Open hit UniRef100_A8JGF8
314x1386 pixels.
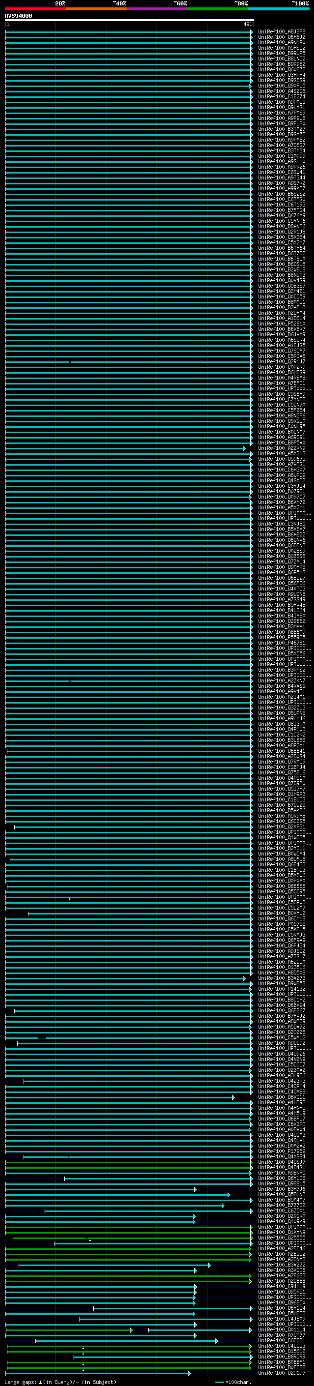(282, 32)
